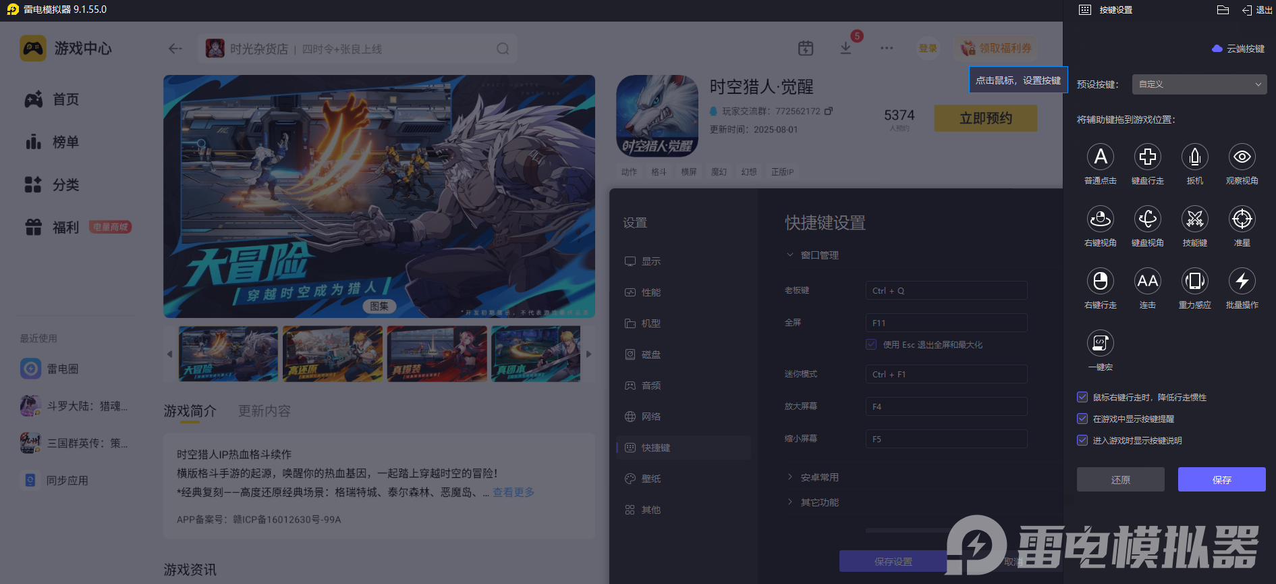Select the 右键视角 mouse view icon
The image size is (1276, 584).
click(x=1101, y=219)
